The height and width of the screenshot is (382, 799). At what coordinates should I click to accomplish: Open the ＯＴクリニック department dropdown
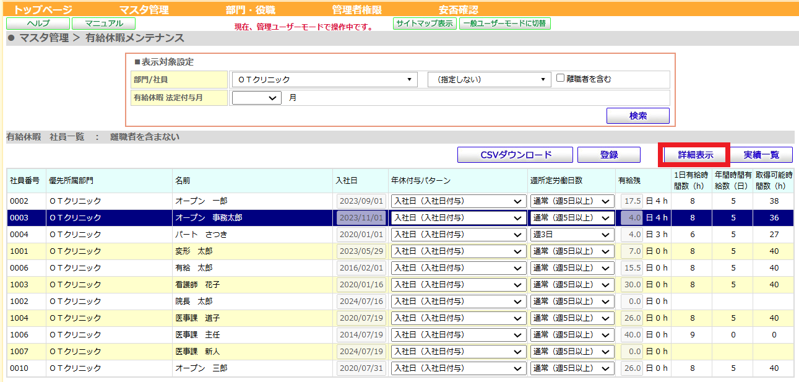324,79
